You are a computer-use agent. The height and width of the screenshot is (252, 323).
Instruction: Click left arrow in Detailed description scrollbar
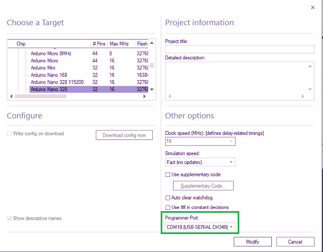click(x=170, y=96)
